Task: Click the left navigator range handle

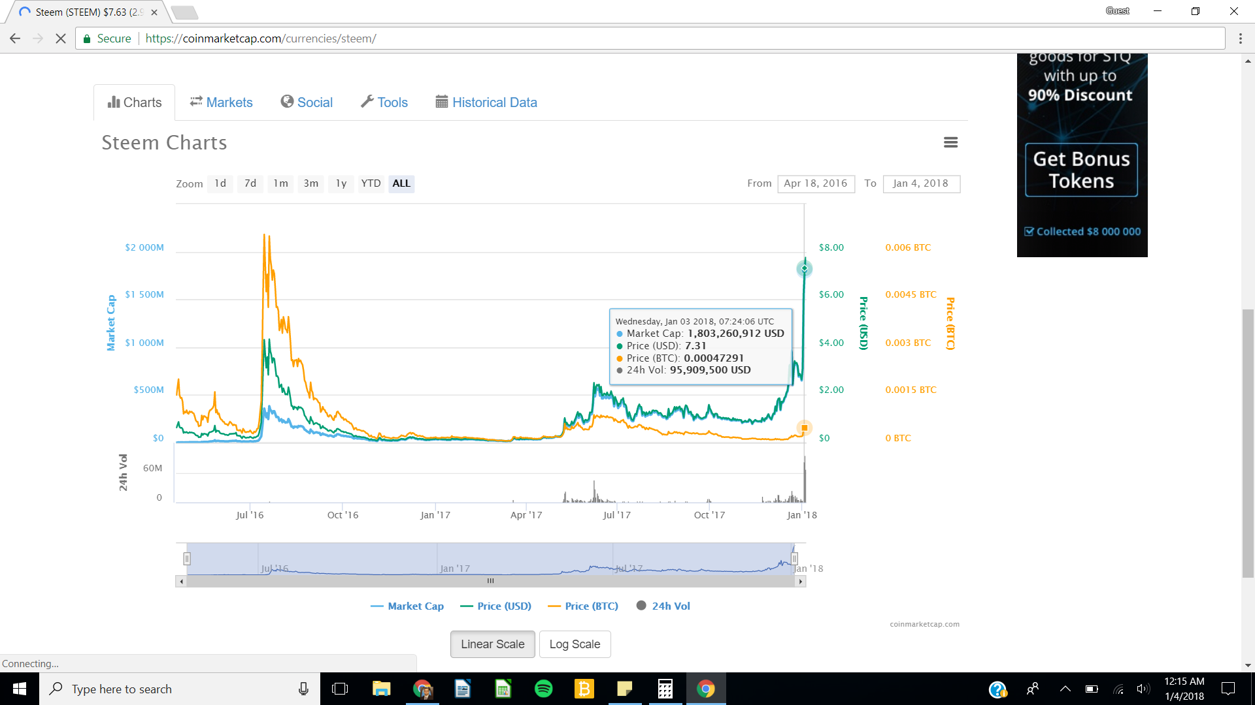Action: pyautogui.click(x=187, y=559)
